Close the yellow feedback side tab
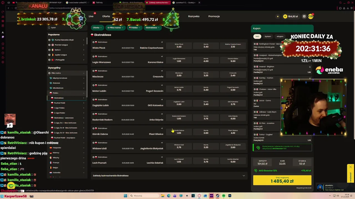This screenshot has width=355, height=199. pos(351,167)
